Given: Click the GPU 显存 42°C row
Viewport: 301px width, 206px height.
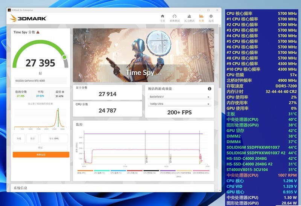Looking at the screenshot, I should [261, 130].
